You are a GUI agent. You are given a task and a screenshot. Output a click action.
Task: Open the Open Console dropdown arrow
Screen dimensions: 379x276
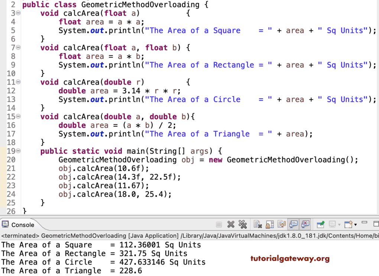coord(355,224)
